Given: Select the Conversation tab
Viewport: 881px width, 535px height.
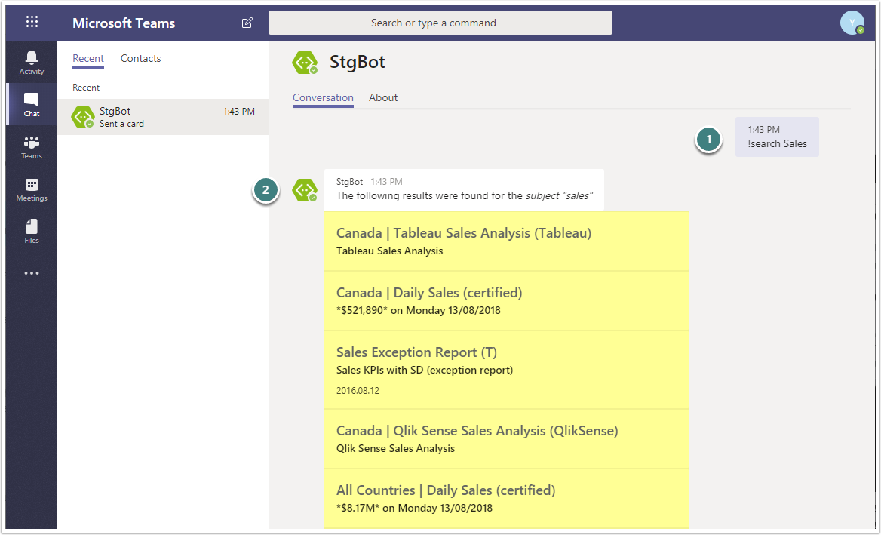Looking at the screenshot, I should click(323, 97).
